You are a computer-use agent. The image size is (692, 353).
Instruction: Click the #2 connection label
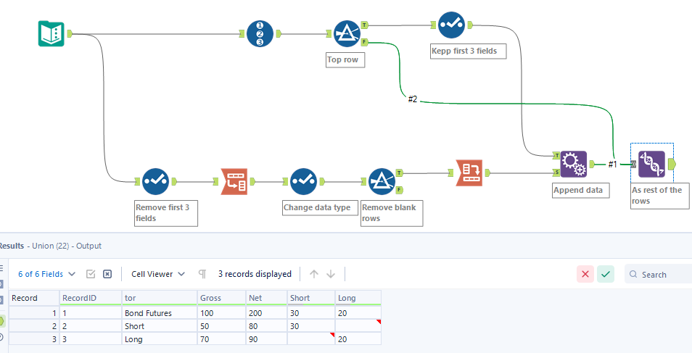point(412,99)
